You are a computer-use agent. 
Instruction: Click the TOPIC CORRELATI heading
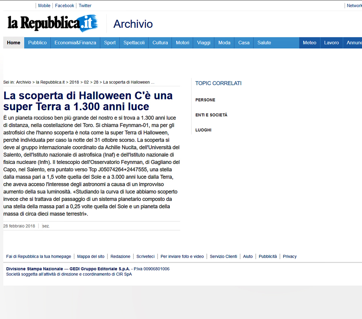[218, 83]
